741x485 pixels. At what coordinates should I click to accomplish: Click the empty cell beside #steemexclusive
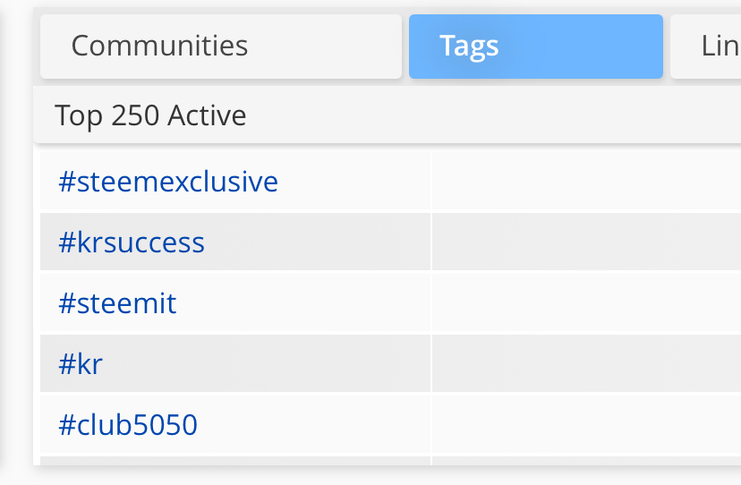586,182
